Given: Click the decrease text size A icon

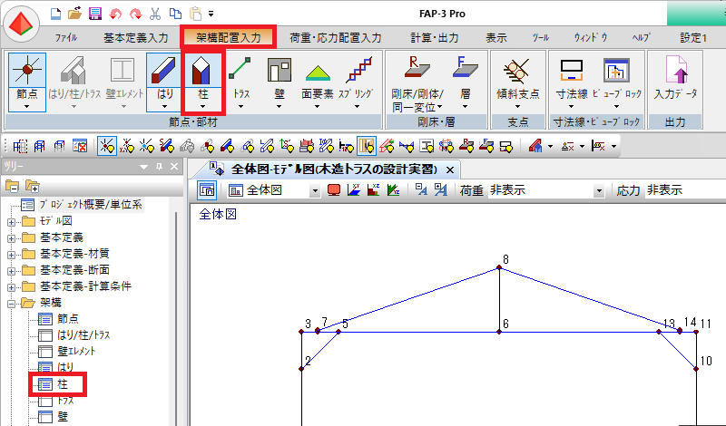Looking at the screenshot, I should 421,189.
